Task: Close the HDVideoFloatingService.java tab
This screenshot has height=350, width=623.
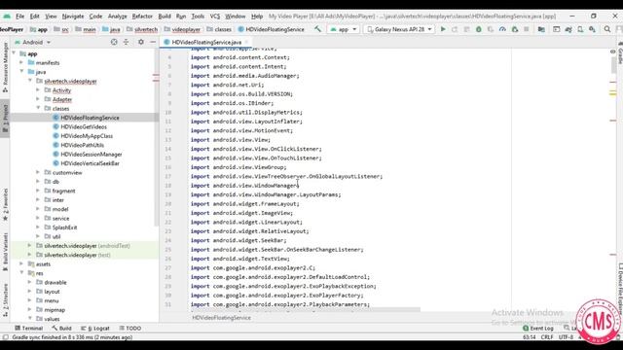Action: click(246, 42)
